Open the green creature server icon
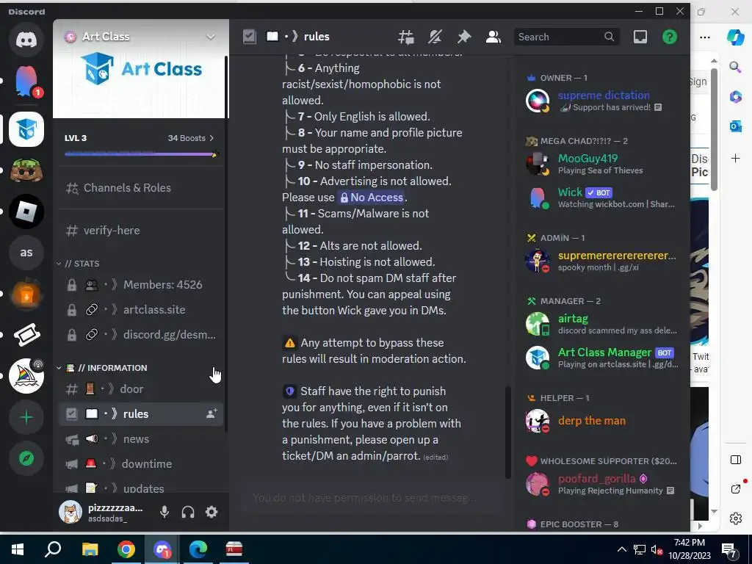 (x=26, y=170)
